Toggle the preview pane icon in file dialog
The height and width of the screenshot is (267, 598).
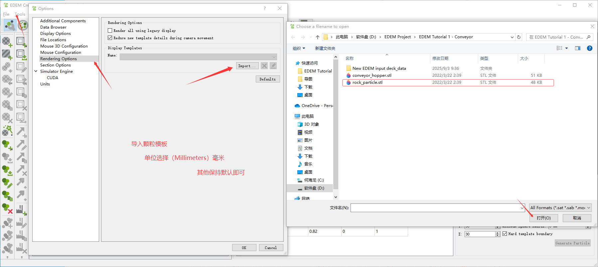point(577,48)
